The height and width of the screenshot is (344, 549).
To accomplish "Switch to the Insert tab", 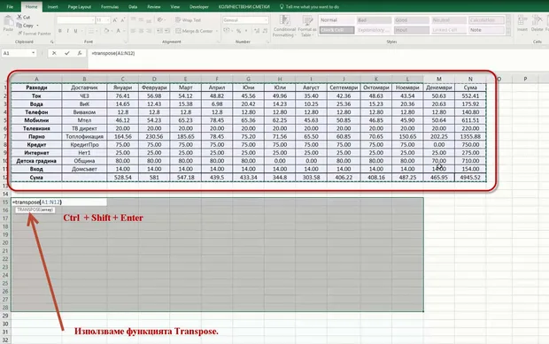I will (x=52, y=7).
